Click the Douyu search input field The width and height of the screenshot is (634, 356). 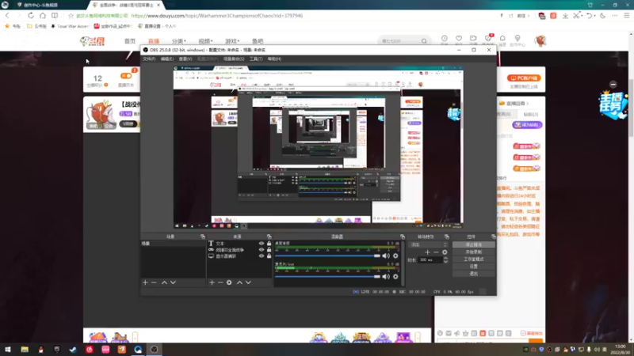pyautogui.click(x=400, y=41)
